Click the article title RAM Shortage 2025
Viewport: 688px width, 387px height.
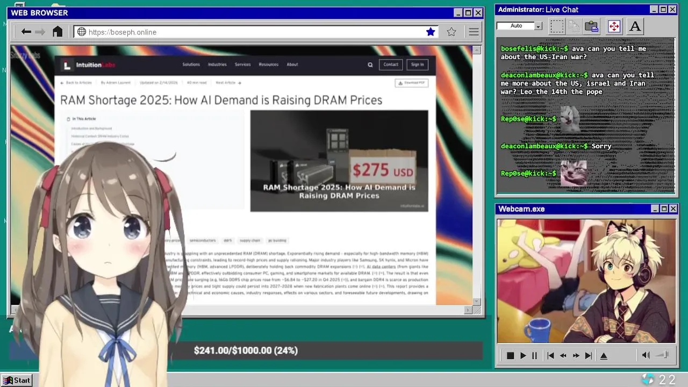point(221,100)
